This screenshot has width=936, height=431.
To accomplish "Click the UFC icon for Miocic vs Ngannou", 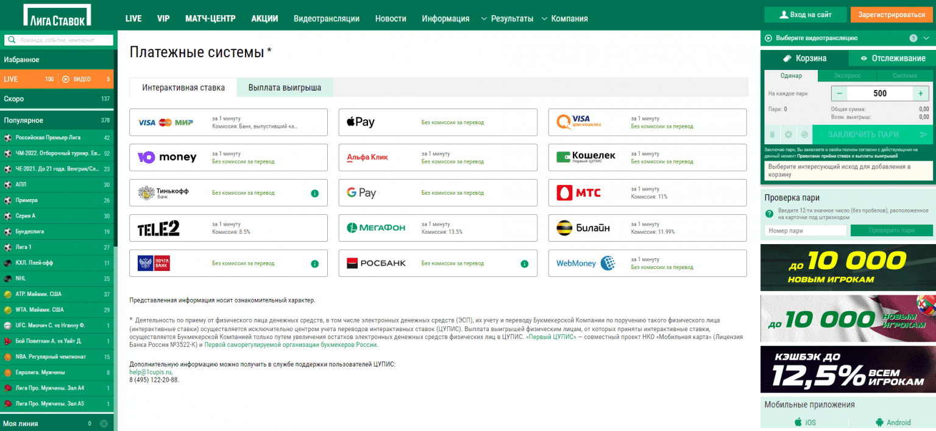I will coord(8,325).
